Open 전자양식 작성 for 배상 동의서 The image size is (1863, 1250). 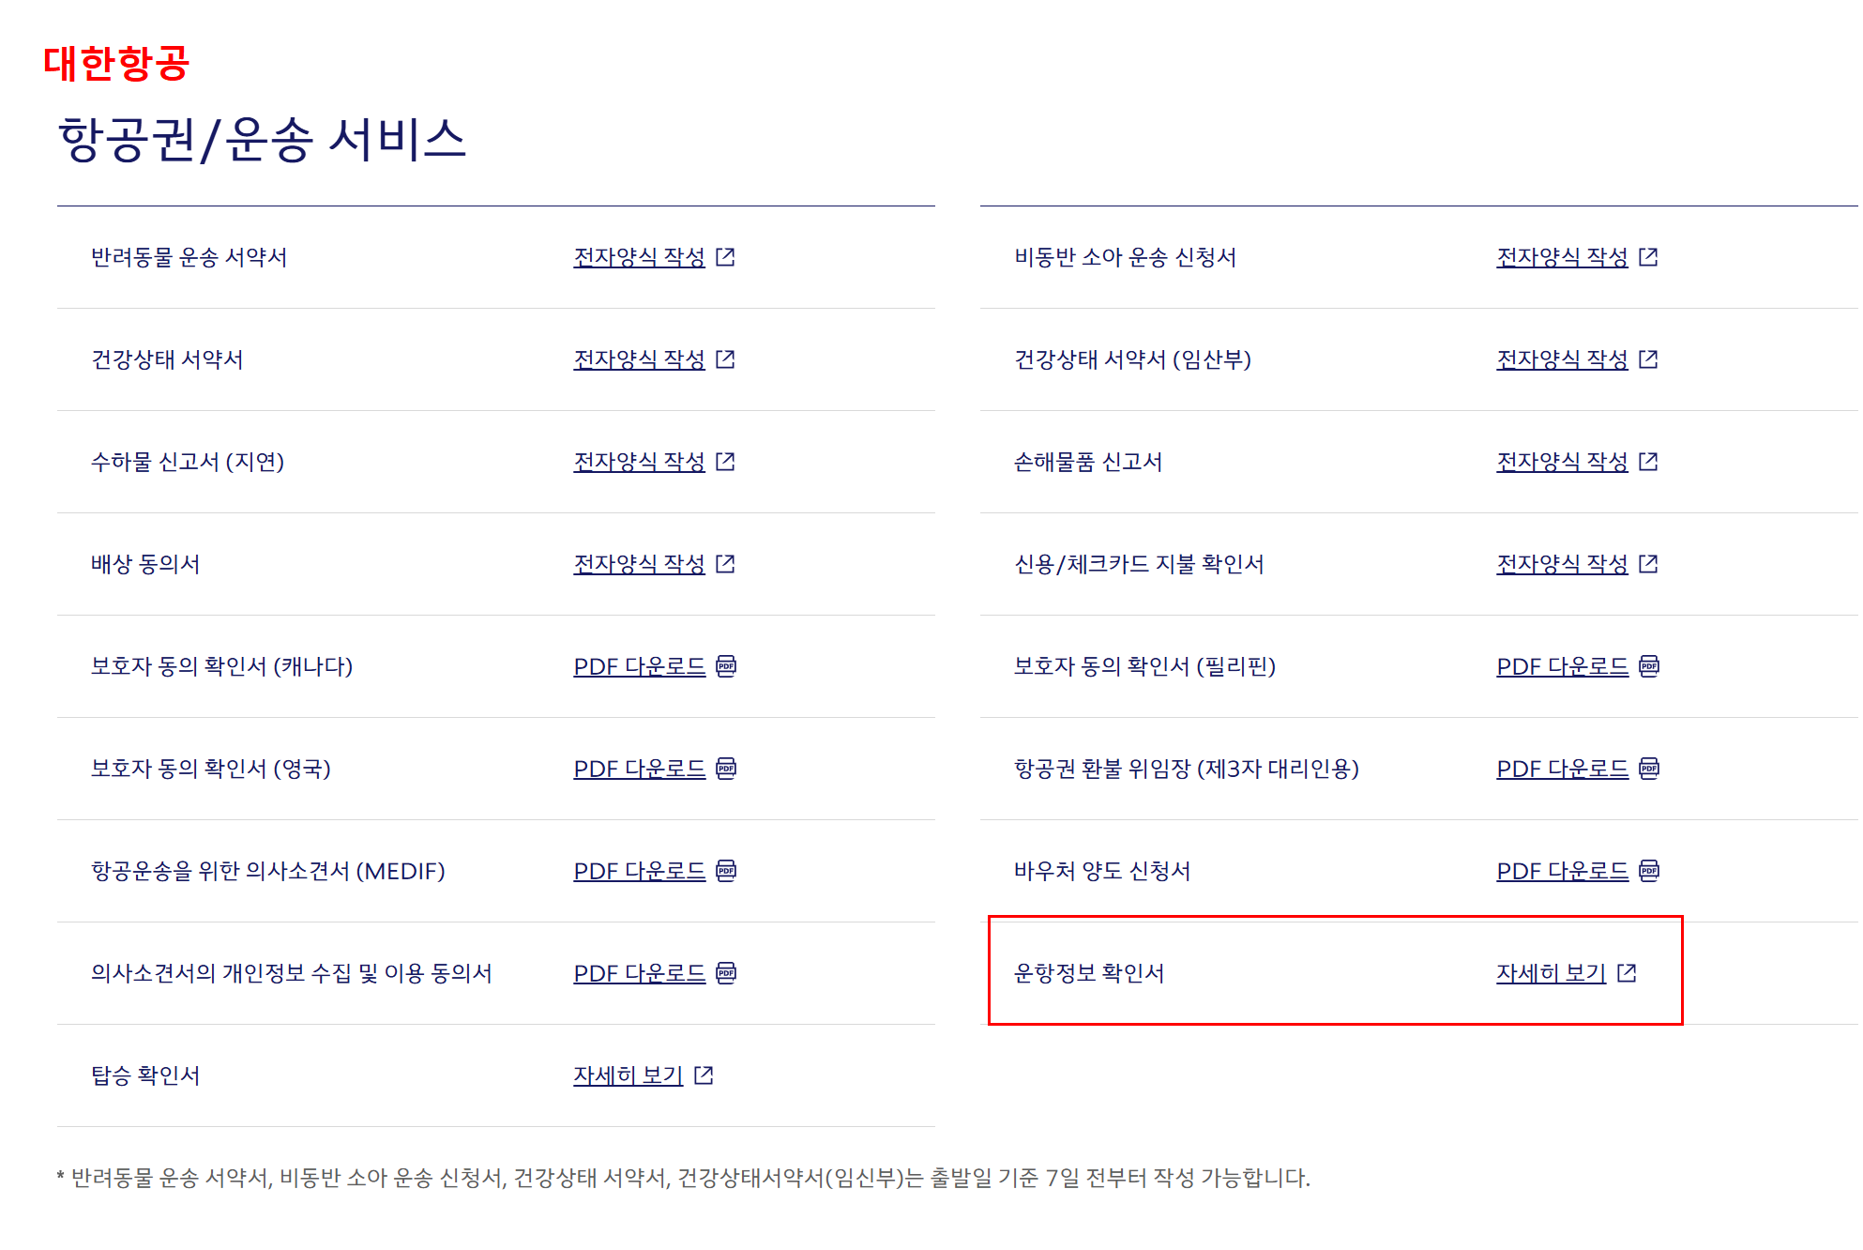click(x=639, y=564)
